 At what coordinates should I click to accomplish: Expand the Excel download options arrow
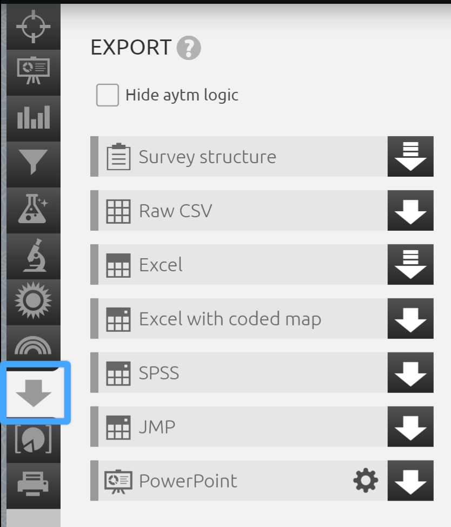[410, 265]
